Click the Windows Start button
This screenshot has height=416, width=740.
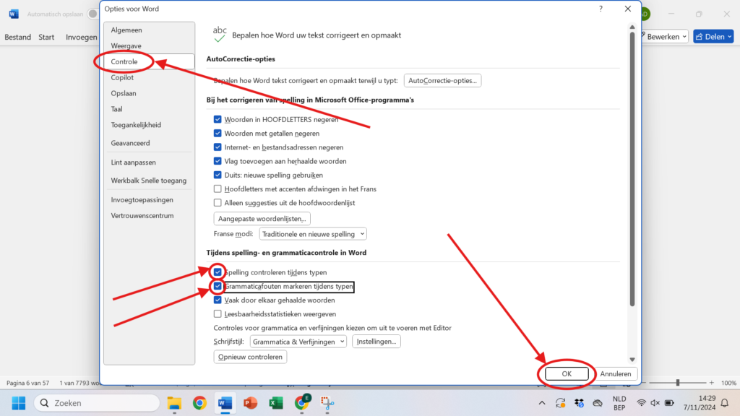click(19, 402)
